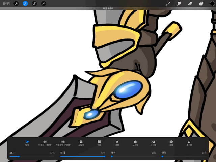216x162 pixels.
Task: Select the Selection S-shaped tool
Action: tap(34, 4)
